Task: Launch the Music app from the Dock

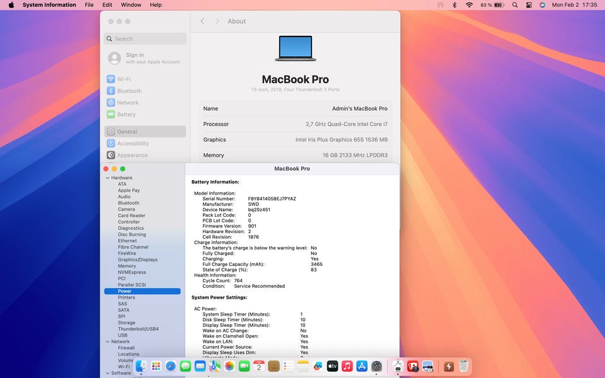Action: coord(347,366)
